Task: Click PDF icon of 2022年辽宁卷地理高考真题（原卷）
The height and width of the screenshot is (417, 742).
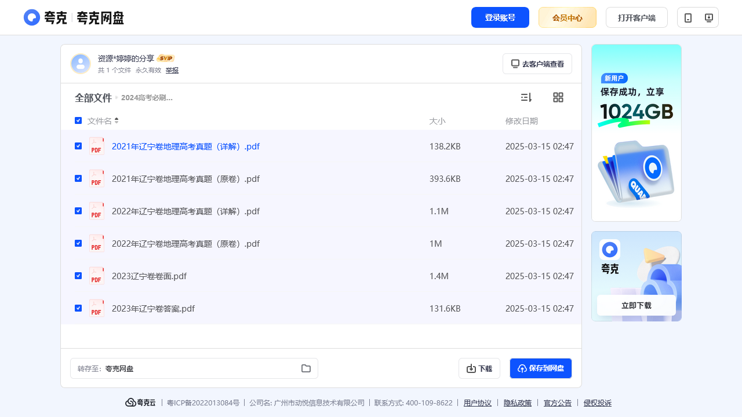Action: [97, 243]
